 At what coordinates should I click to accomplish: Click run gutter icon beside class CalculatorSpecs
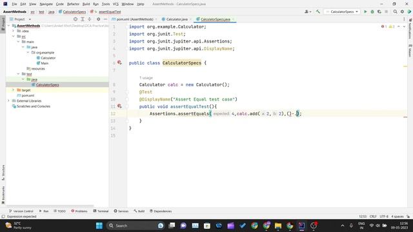click(119, 63)
